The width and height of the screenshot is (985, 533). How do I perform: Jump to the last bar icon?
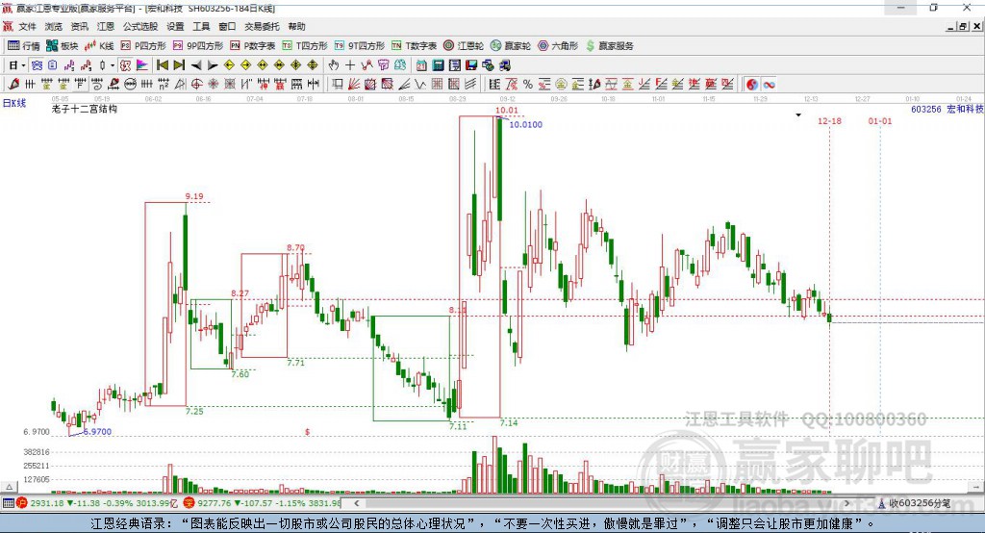[x=179, y=65]
